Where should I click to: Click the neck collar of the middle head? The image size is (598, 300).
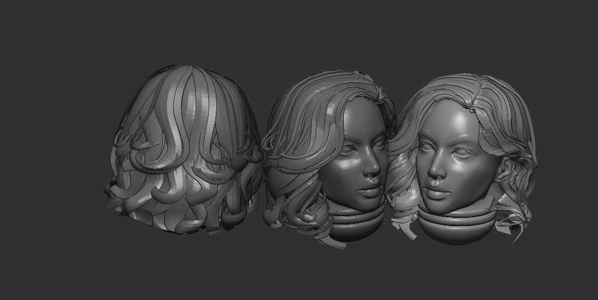click(356, 222)
